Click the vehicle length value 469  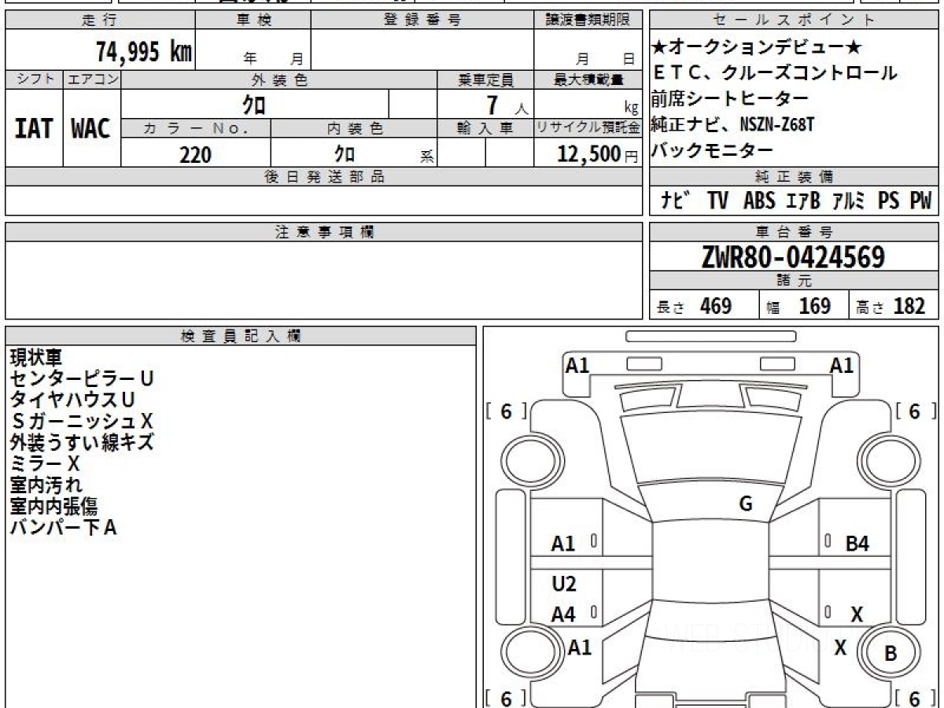click(715, 306)
